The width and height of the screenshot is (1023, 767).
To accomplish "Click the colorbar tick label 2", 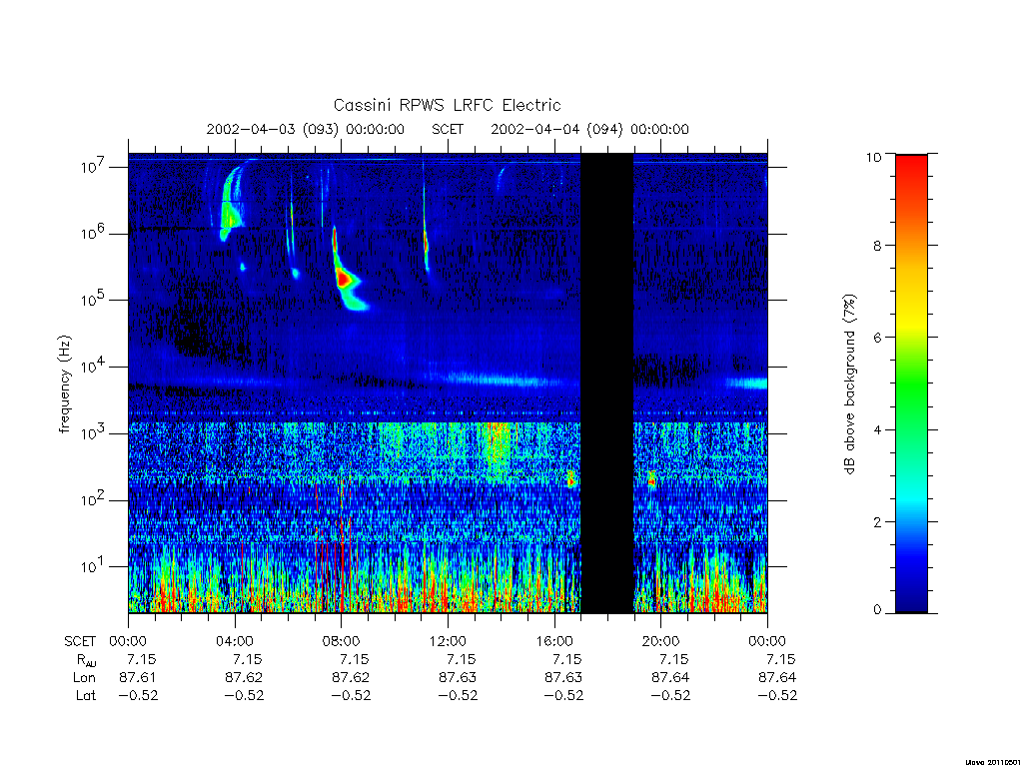I will point(877,521).
